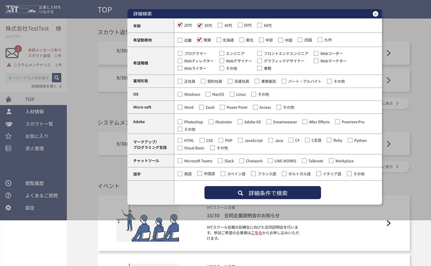The image size is (431, 266).
Task: Click the よくあるご質問 question mark icon
Action: [x=9, y=195]
